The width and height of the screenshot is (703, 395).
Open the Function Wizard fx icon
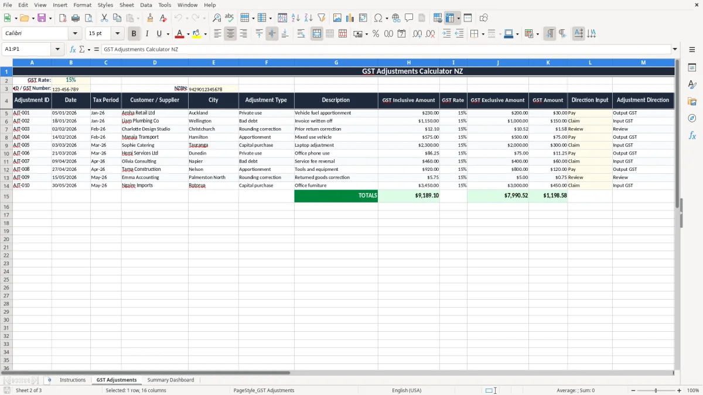73,49
